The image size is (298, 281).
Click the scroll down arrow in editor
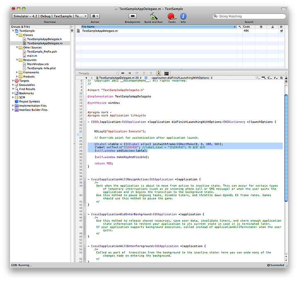click(286, 260)
